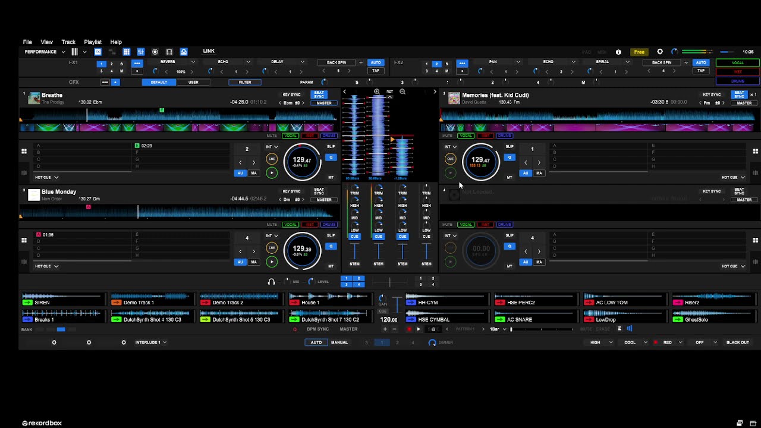Toggle DRUMS stem on deck 3
The image size is (761, 428).
[329, 225]
